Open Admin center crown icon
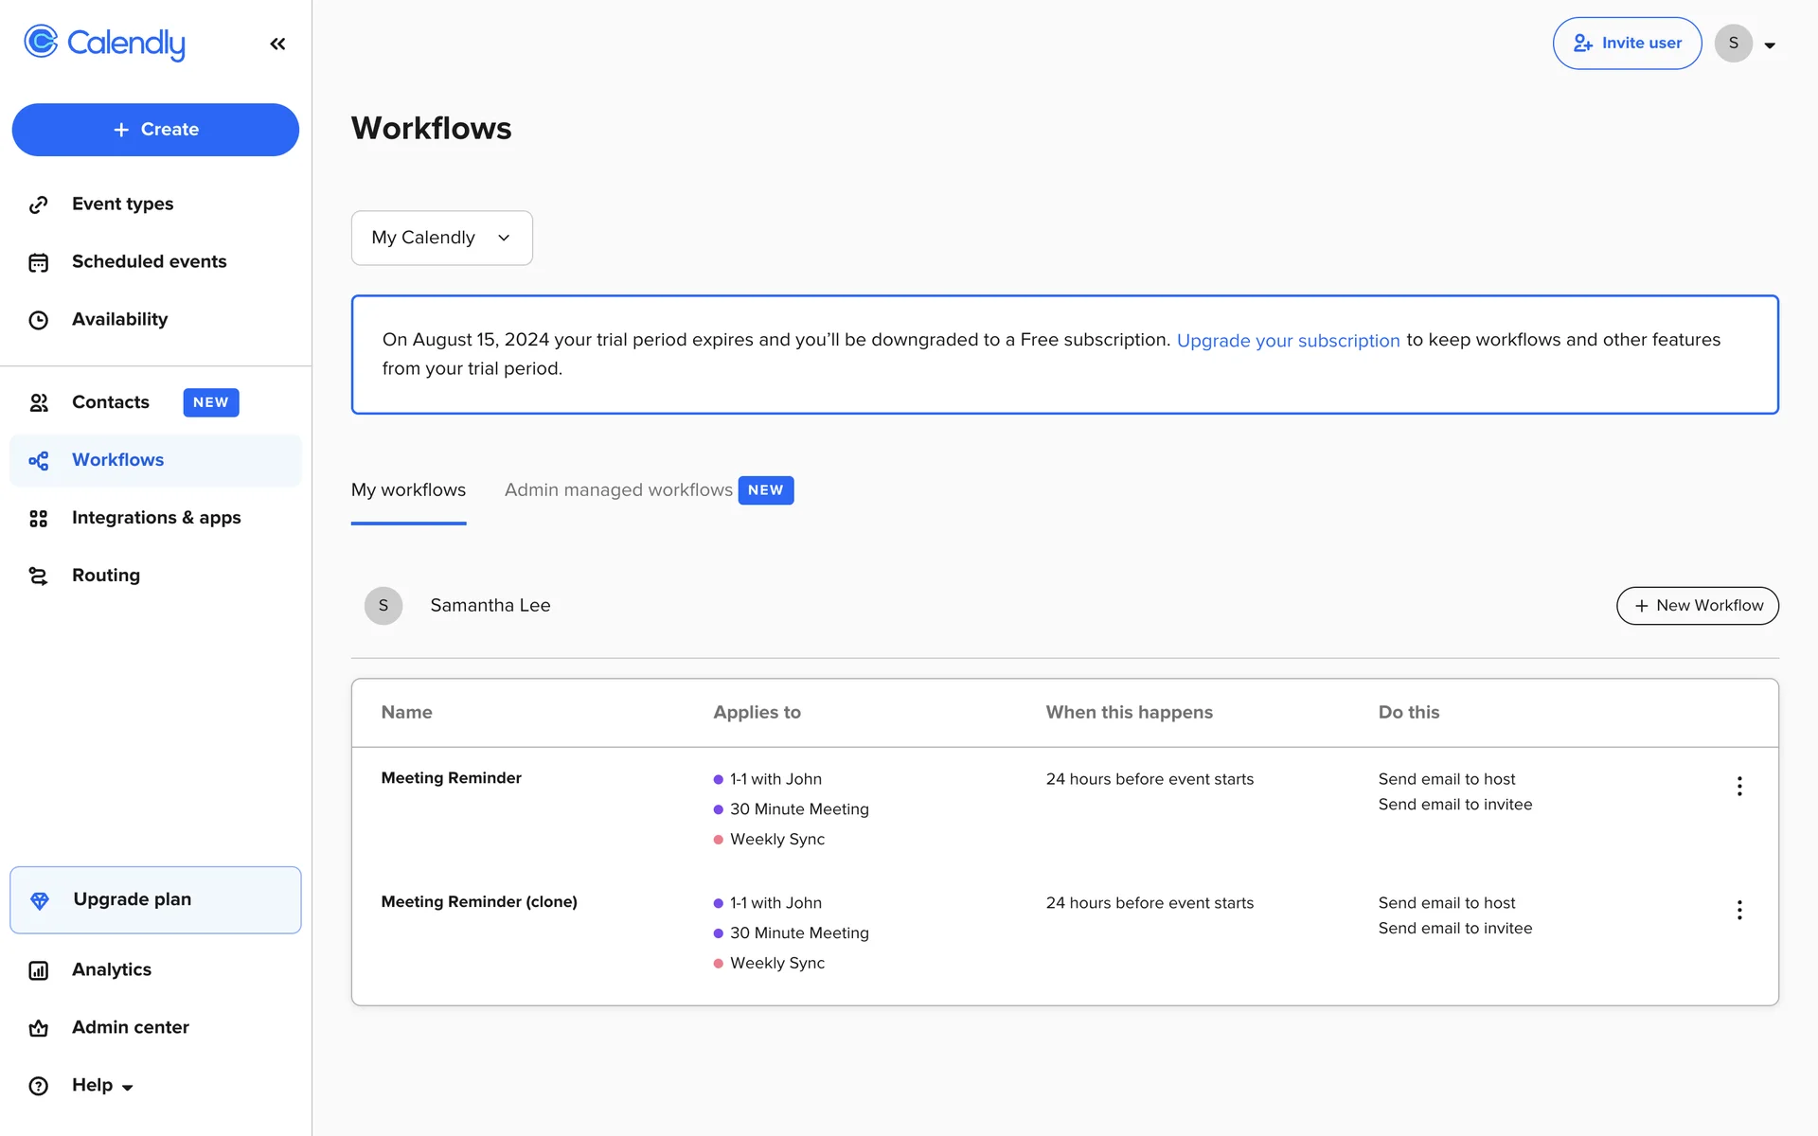 (38, 1028)
